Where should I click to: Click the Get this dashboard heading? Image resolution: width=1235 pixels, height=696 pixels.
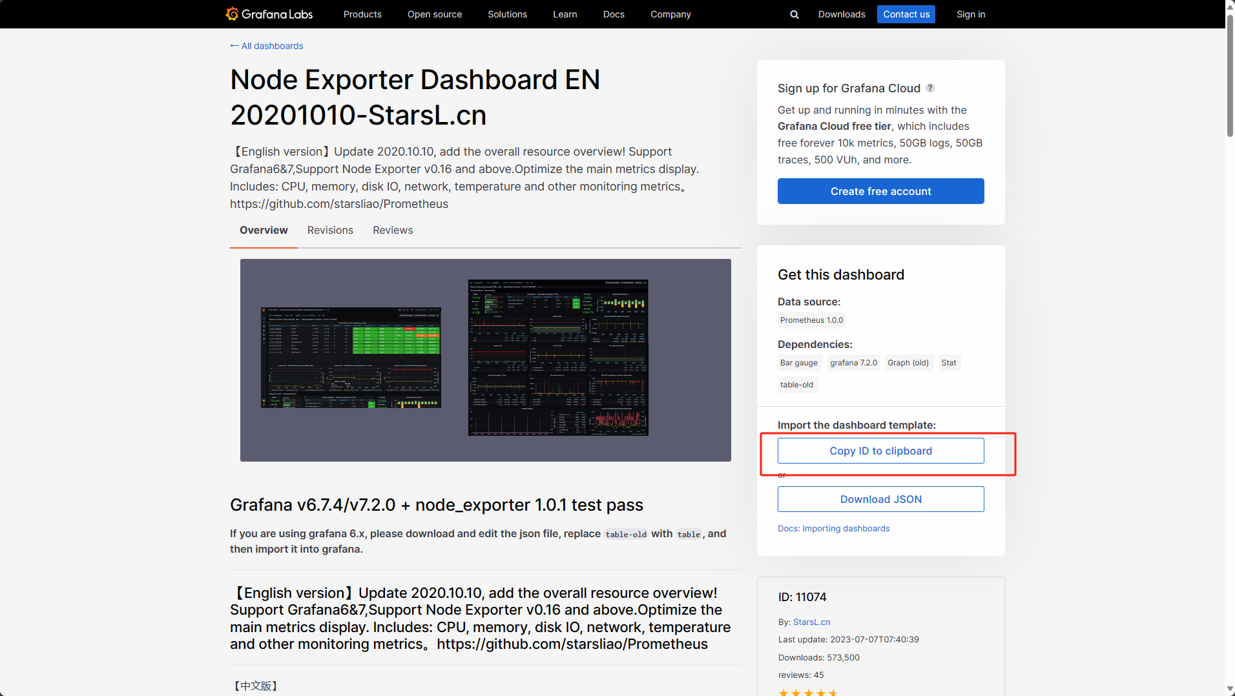(x=841, y=274)
